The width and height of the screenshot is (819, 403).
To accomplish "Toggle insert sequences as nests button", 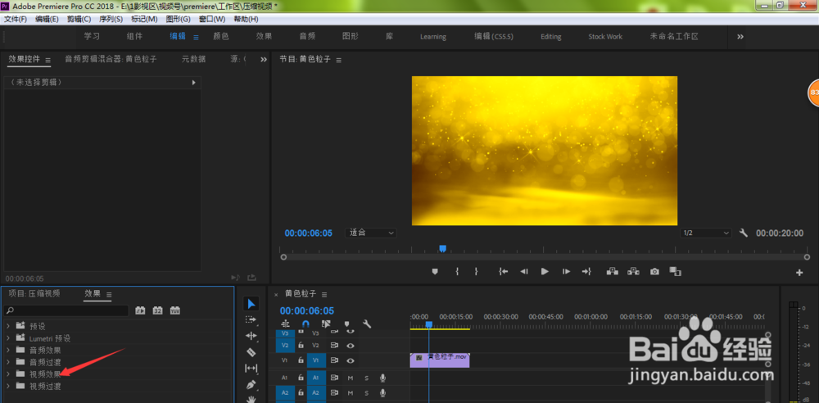I will coord(285,324).
